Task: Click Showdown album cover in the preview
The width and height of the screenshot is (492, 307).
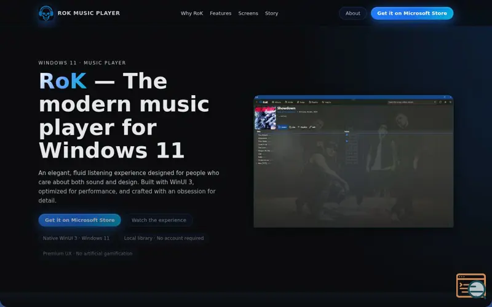Action: pos(266,118)
